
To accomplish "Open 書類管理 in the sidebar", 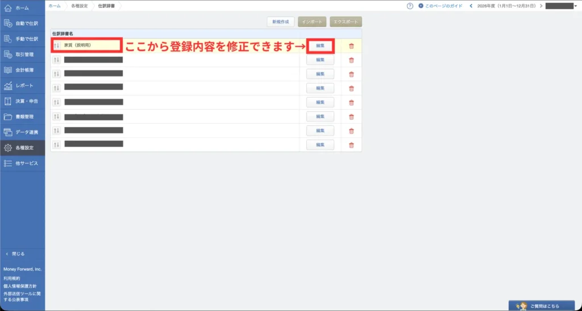I will pyautogui.click(x=22, y=117).
